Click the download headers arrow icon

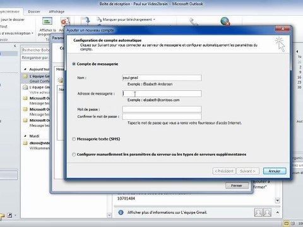(86, 21)
